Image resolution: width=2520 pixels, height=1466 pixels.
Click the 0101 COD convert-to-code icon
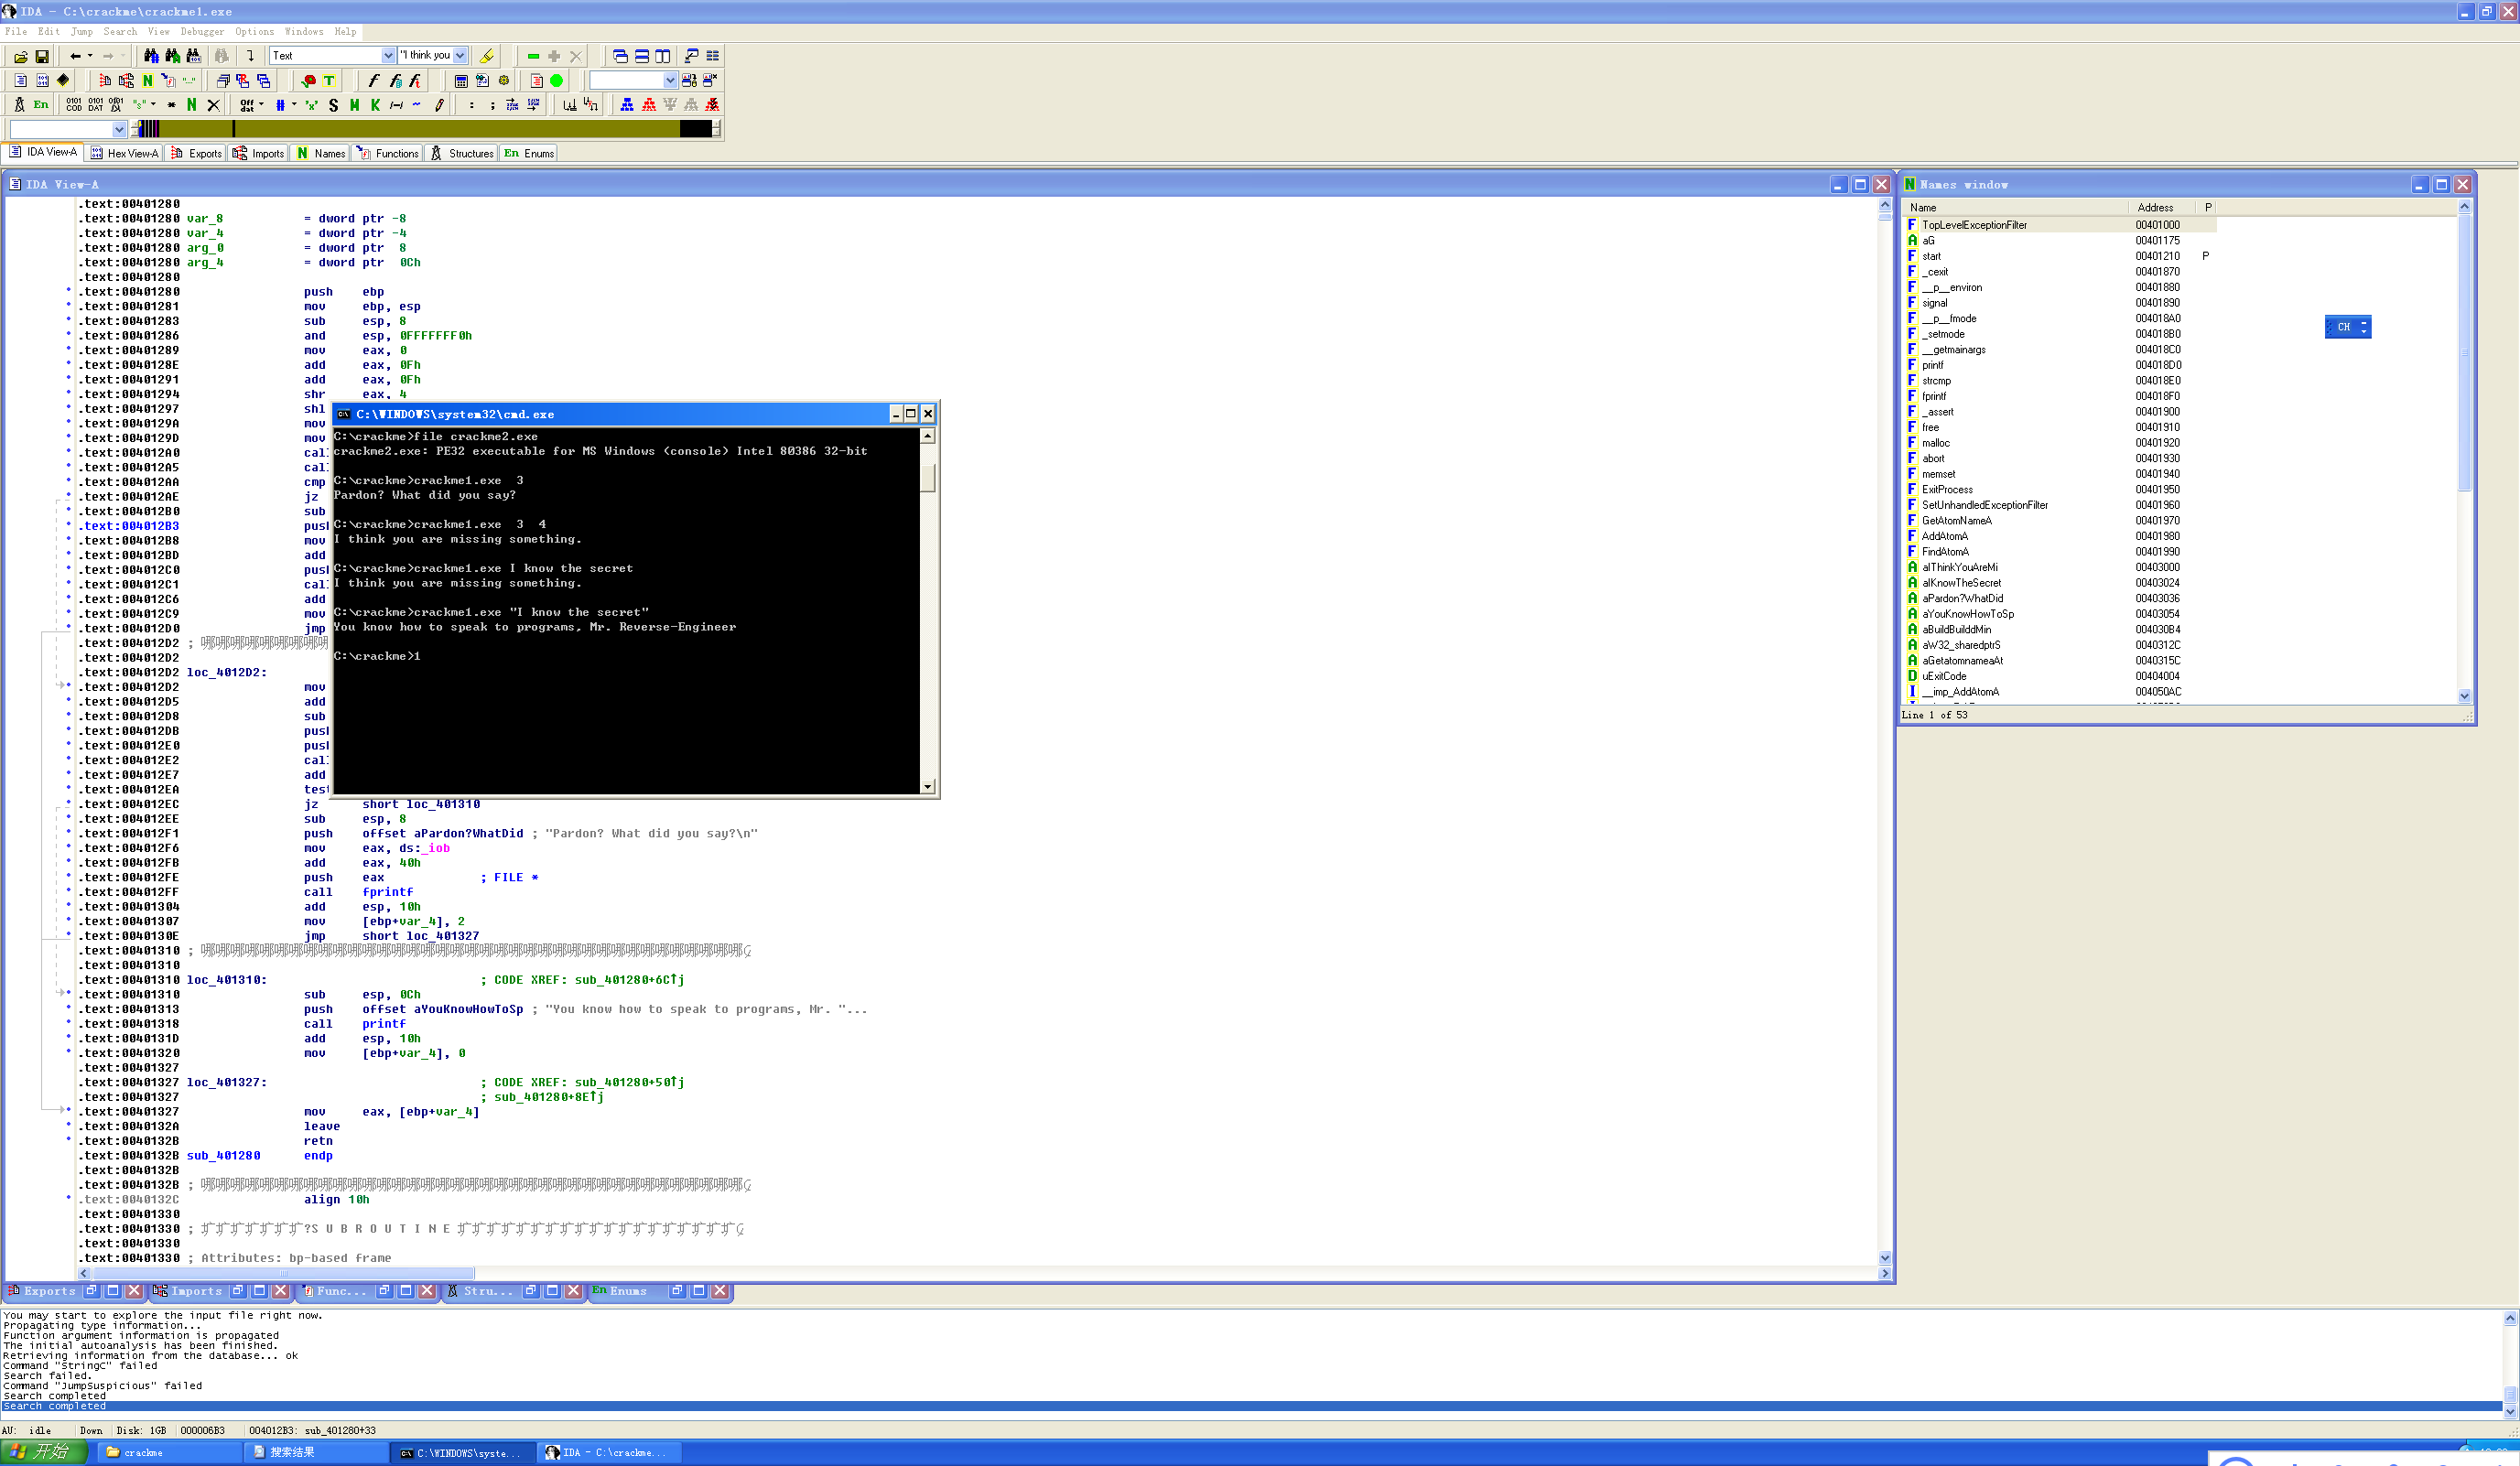pyautogui.click(x=74, y=105)
